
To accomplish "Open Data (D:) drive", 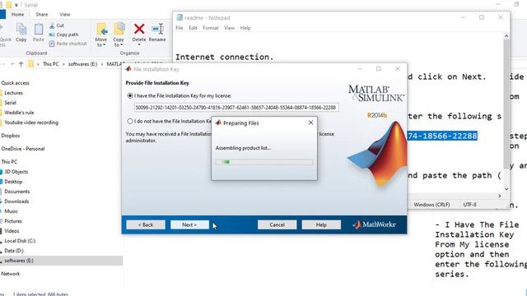I will coord(14,251).
